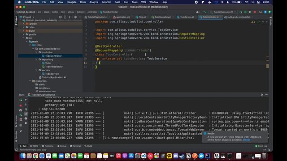Switch to TodolistApplication.kt editor tab

pos(97,17)
